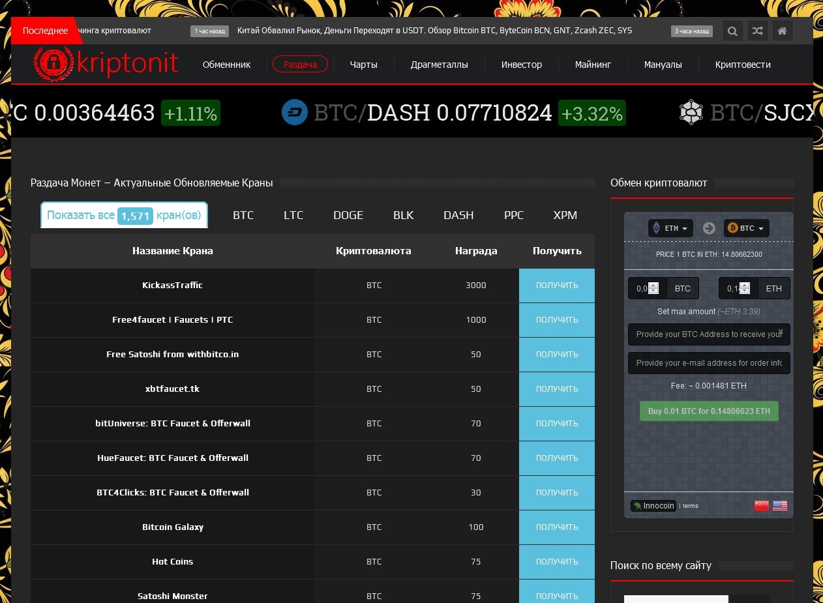Click the BTC/DASH 0.07710824 ticker price

pyautogui.click(x=433, y=113)
